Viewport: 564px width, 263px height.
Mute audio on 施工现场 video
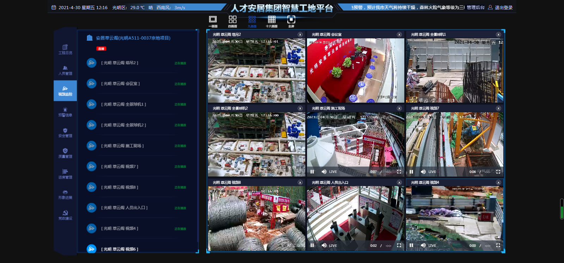click(324, 172)
